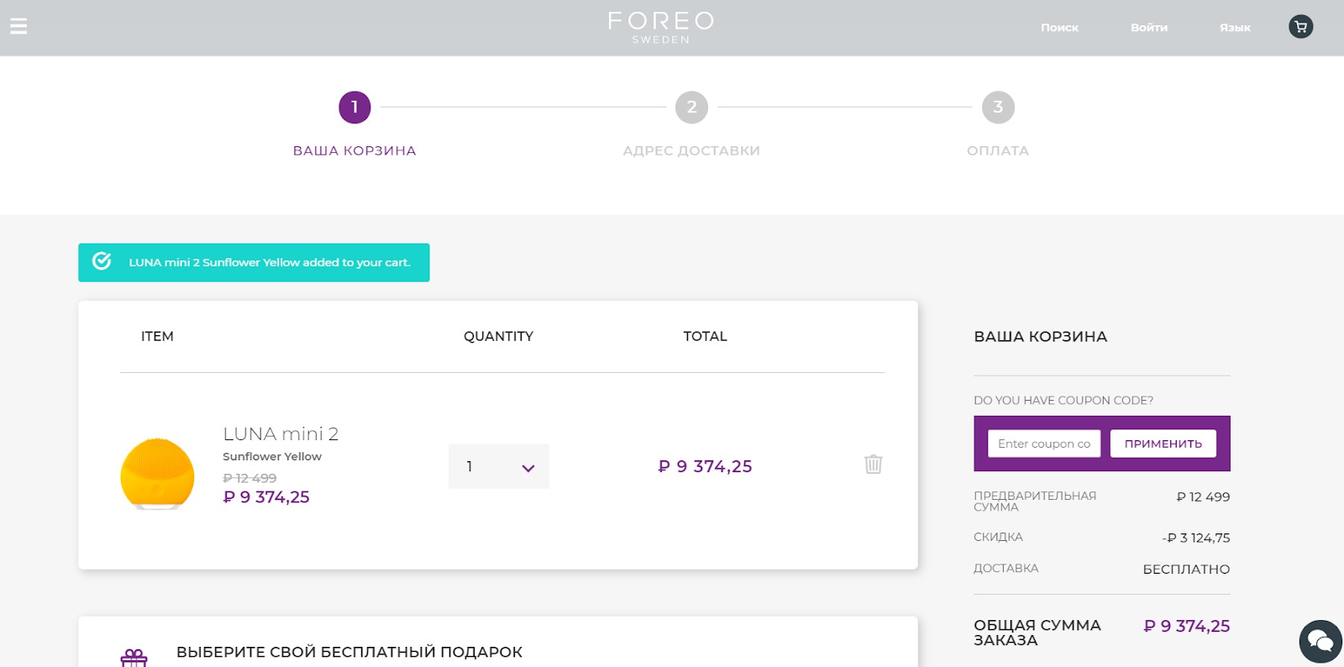Open the shopping cart icon in header
1344x667 pixels.
pyautogui.click(x=1300, y=27)
